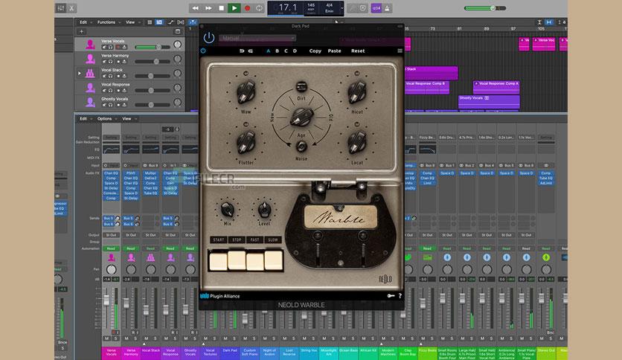Open the Warble help question mark
Image resolution: width=622 pixels, height=360 pixels.
click(400, 296)
